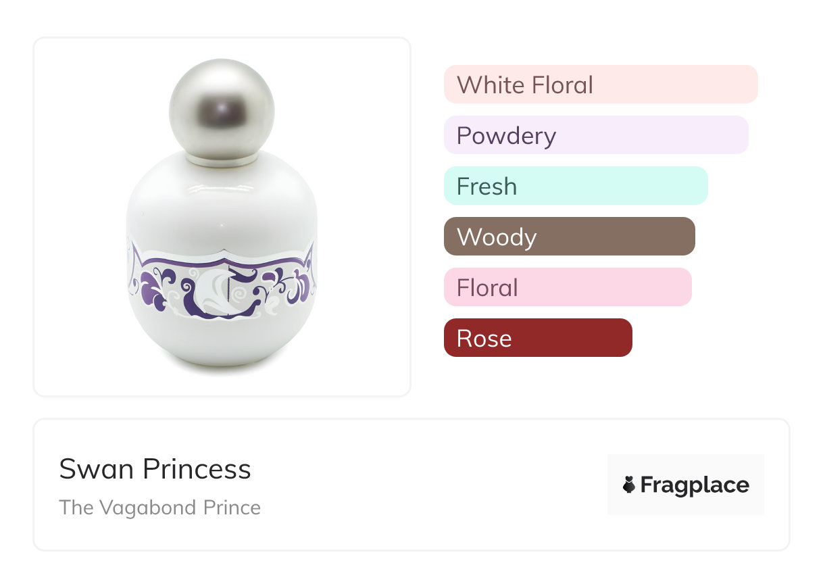The width and height of the screenshot is (823, 584).
Task: Click the Fragplace wordmark text
Action: tap(695, 485)
